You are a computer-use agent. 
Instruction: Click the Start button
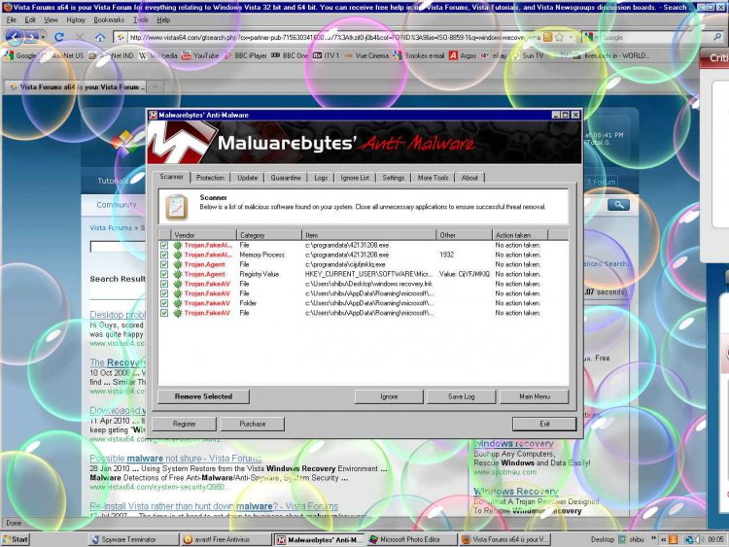16,539
